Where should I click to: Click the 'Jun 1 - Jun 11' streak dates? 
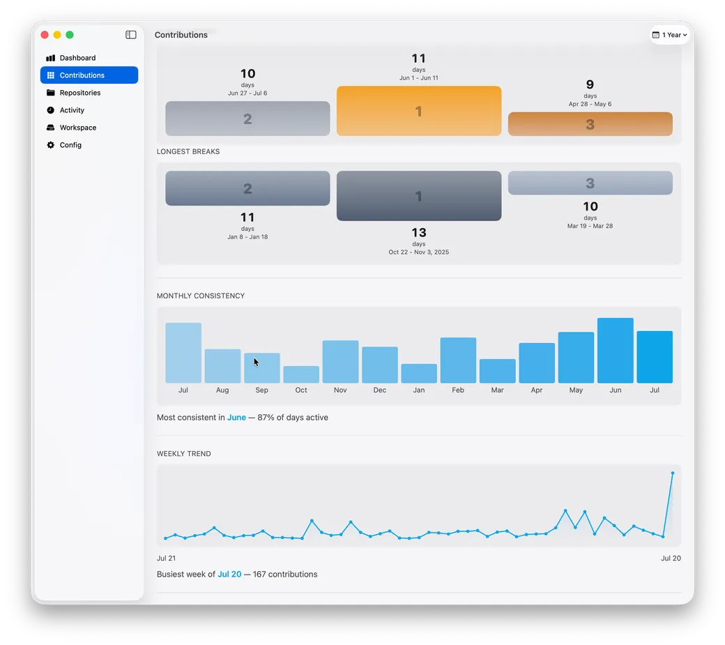pyautogui.click(x=419, y=77)
